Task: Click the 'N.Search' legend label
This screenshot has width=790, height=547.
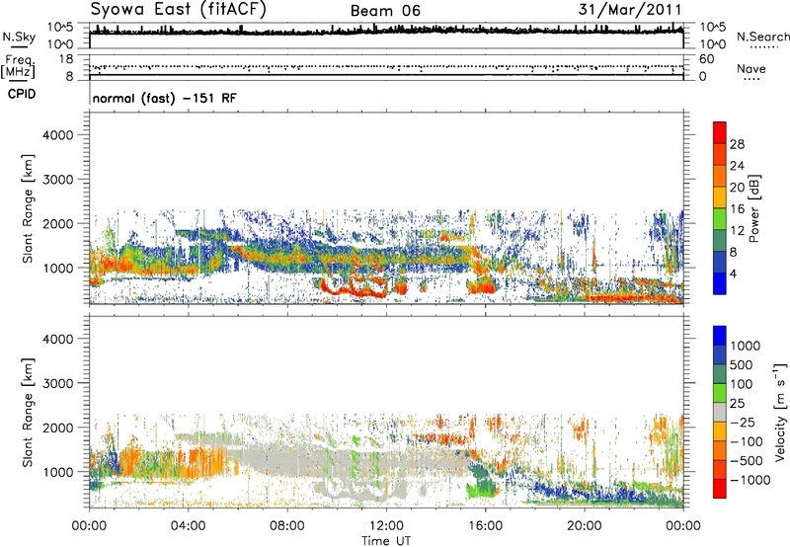Action: (x=762, y=37)
